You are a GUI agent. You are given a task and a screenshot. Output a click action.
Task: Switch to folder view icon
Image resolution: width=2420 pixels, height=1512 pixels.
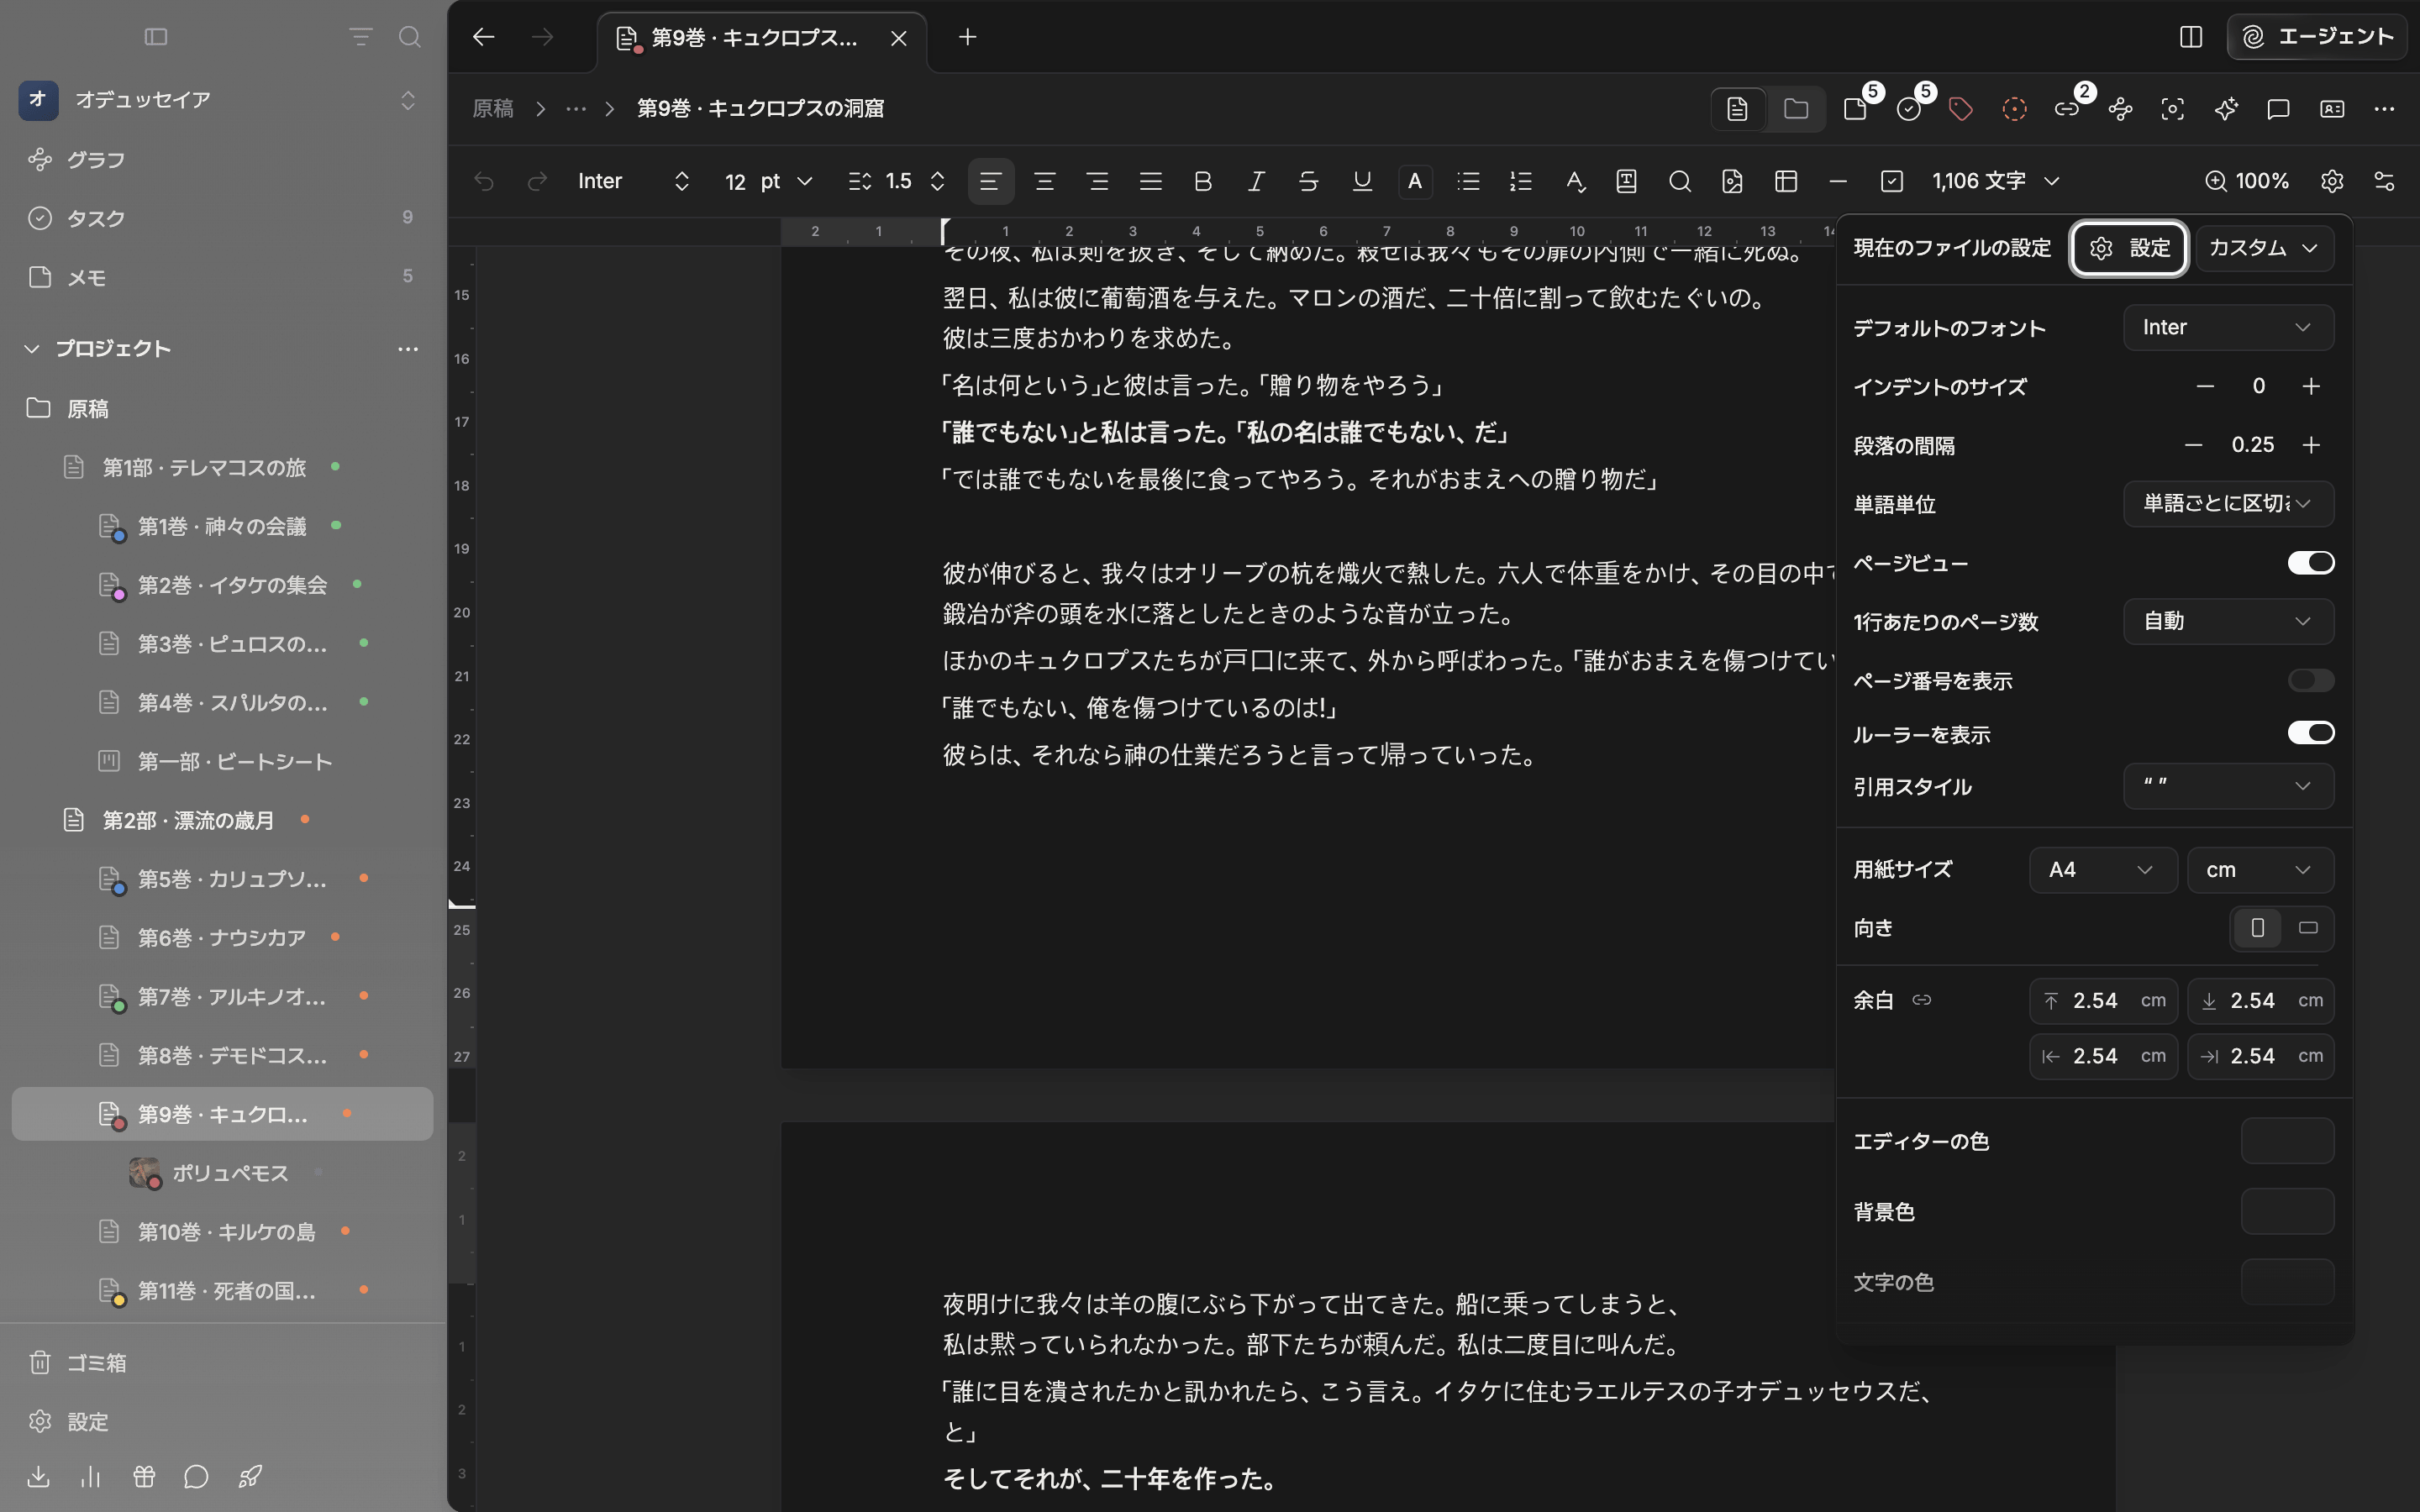click(x=1796, y=108)
